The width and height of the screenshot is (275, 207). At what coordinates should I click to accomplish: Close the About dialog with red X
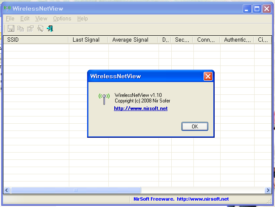tap(208, 77)
